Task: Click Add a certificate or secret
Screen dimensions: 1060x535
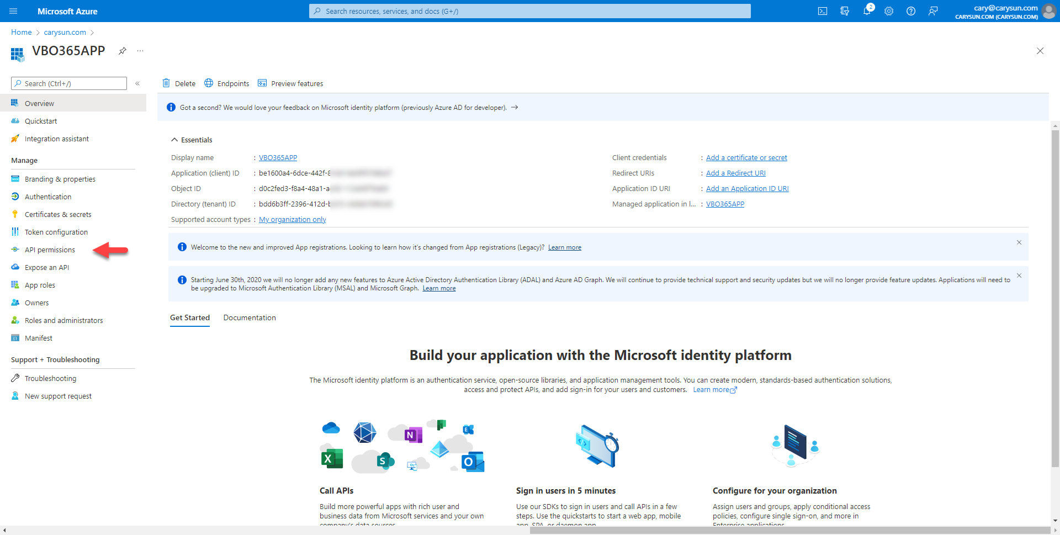Action: click(x=746, y=157)
